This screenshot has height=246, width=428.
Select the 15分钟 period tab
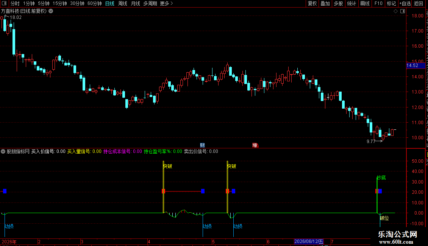pos(59,3)
